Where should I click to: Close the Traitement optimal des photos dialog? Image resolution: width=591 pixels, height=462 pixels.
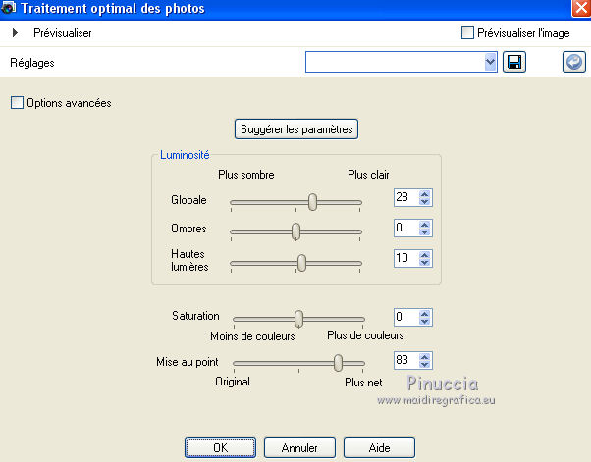(x=580, y=8)
